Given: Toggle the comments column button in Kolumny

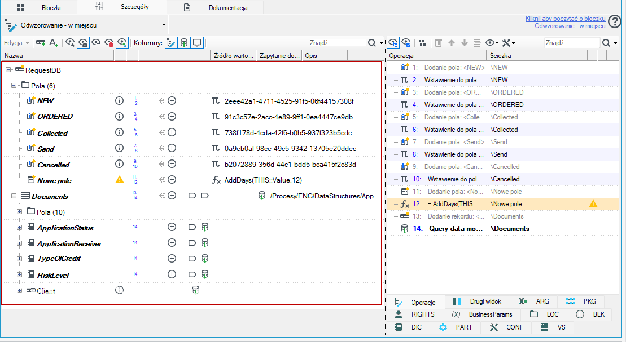Looking at the screenshot, I should tap(197, 43).
